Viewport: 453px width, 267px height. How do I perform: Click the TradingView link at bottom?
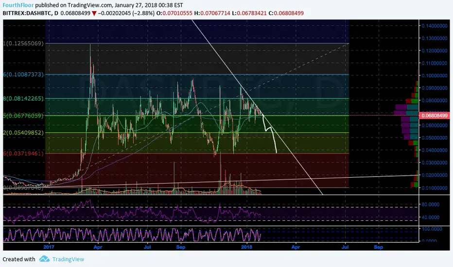pos(68,259)
